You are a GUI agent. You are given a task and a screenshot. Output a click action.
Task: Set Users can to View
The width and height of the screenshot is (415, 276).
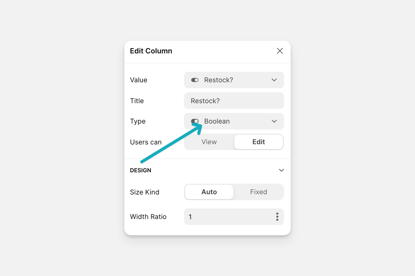(x=209, y=142)
